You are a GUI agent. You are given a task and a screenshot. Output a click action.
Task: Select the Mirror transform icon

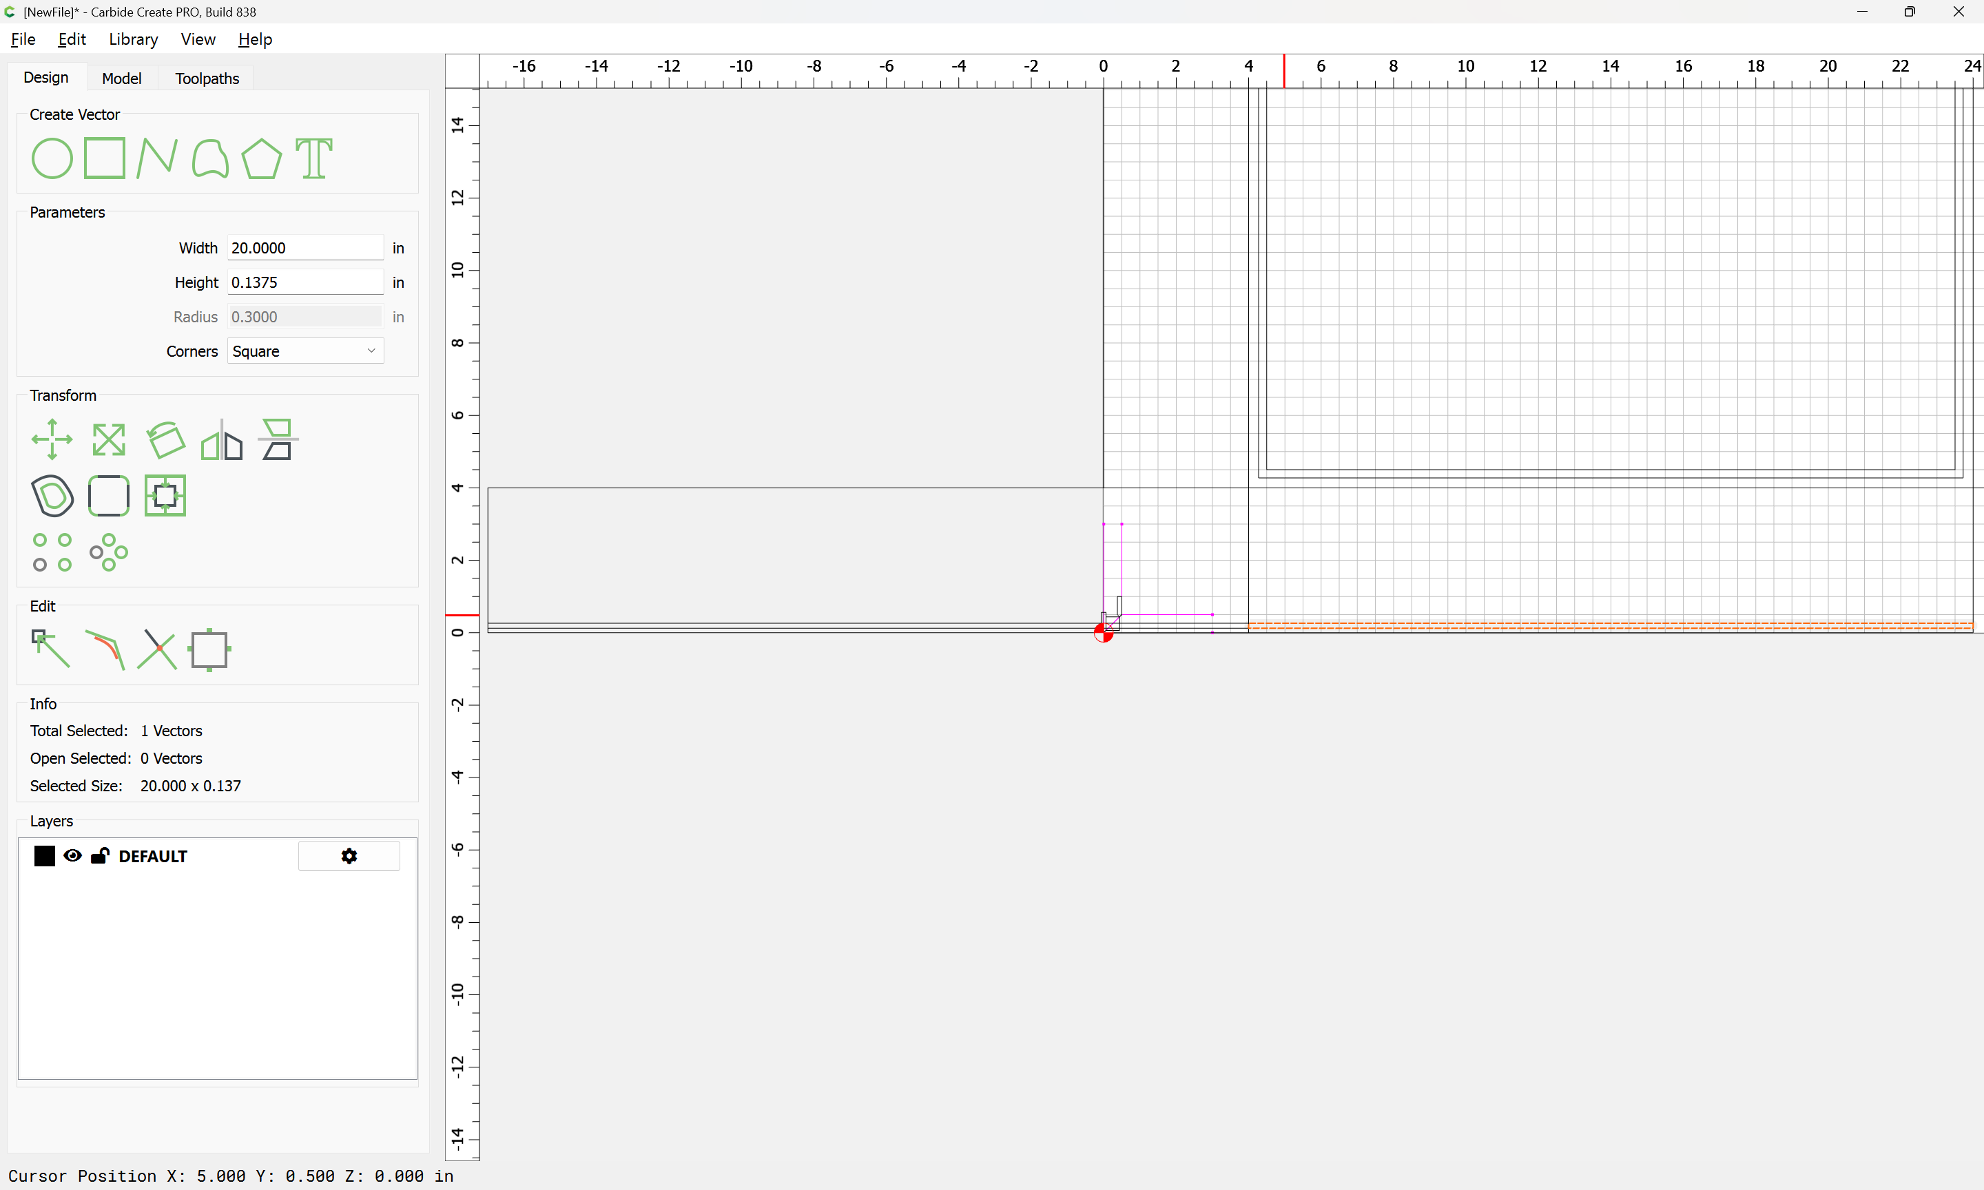[221, 439]
